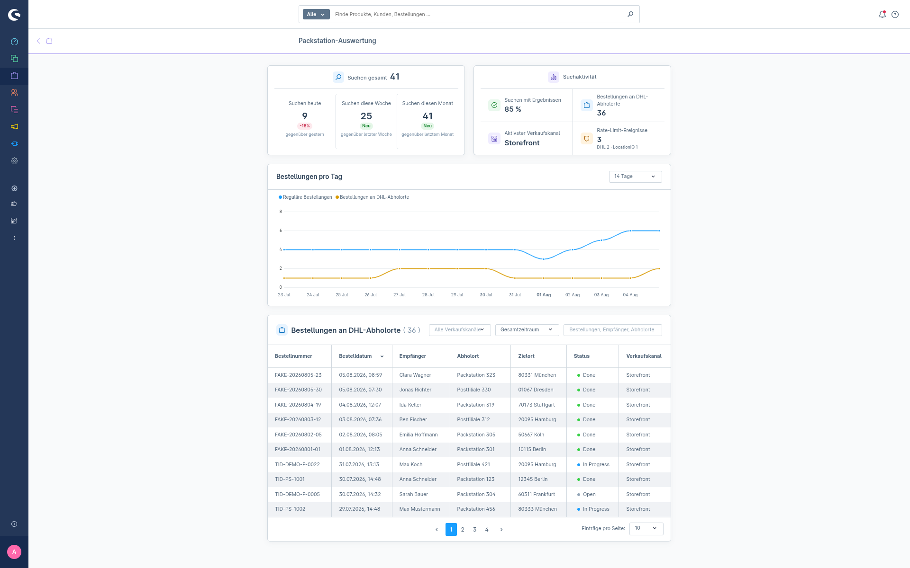This screenshot has width=910, height=568.
Task: Open the basket sales channel icon
Action: coord(14,204)
